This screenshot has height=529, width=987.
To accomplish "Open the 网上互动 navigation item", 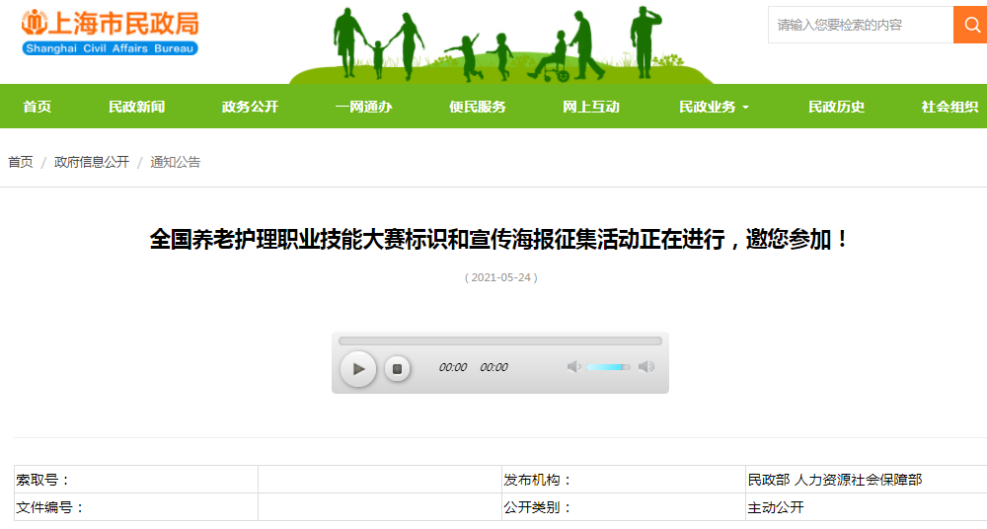I will 591,107.
